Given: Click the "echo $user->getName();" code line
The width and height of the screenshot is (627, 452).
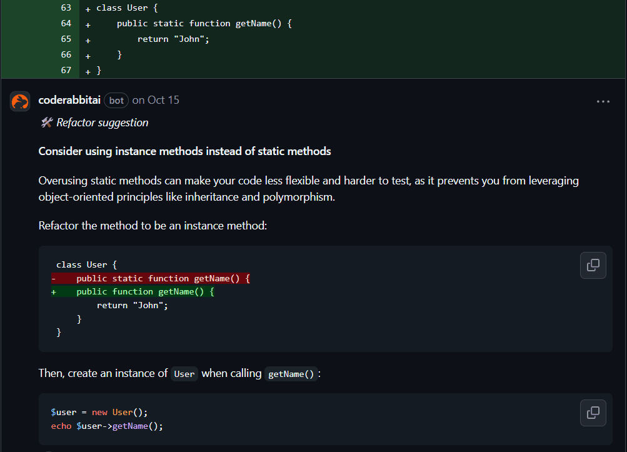Looking at the screenshot, I should [107, 426].
